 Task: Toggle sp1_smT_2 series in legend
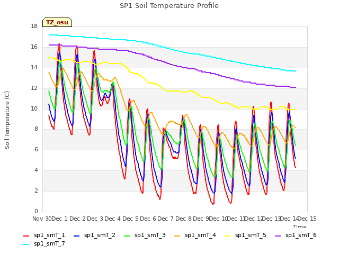[94, 235]
